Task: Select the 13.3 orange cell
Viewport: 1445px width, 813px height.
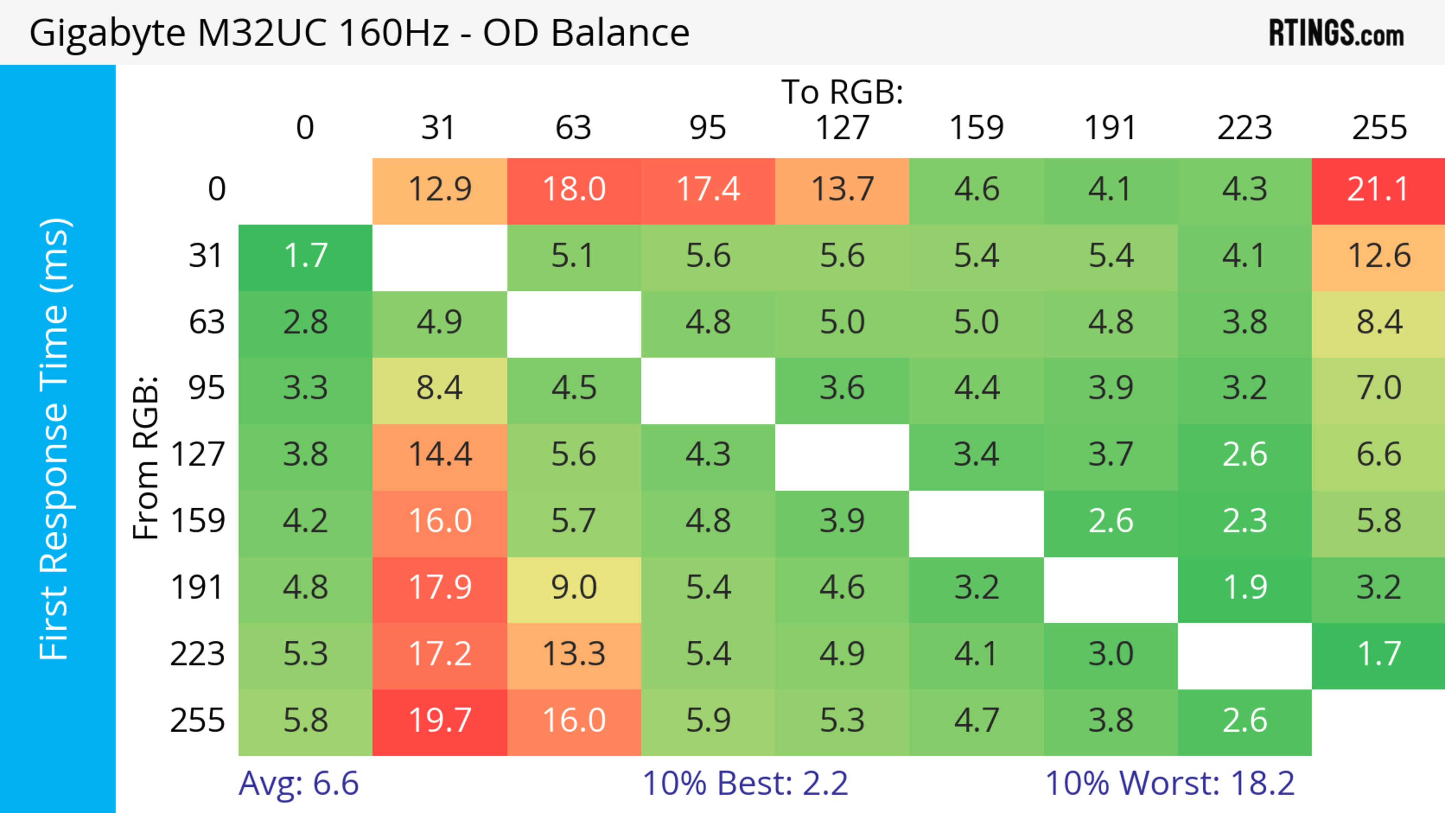Action: point(574,654)
